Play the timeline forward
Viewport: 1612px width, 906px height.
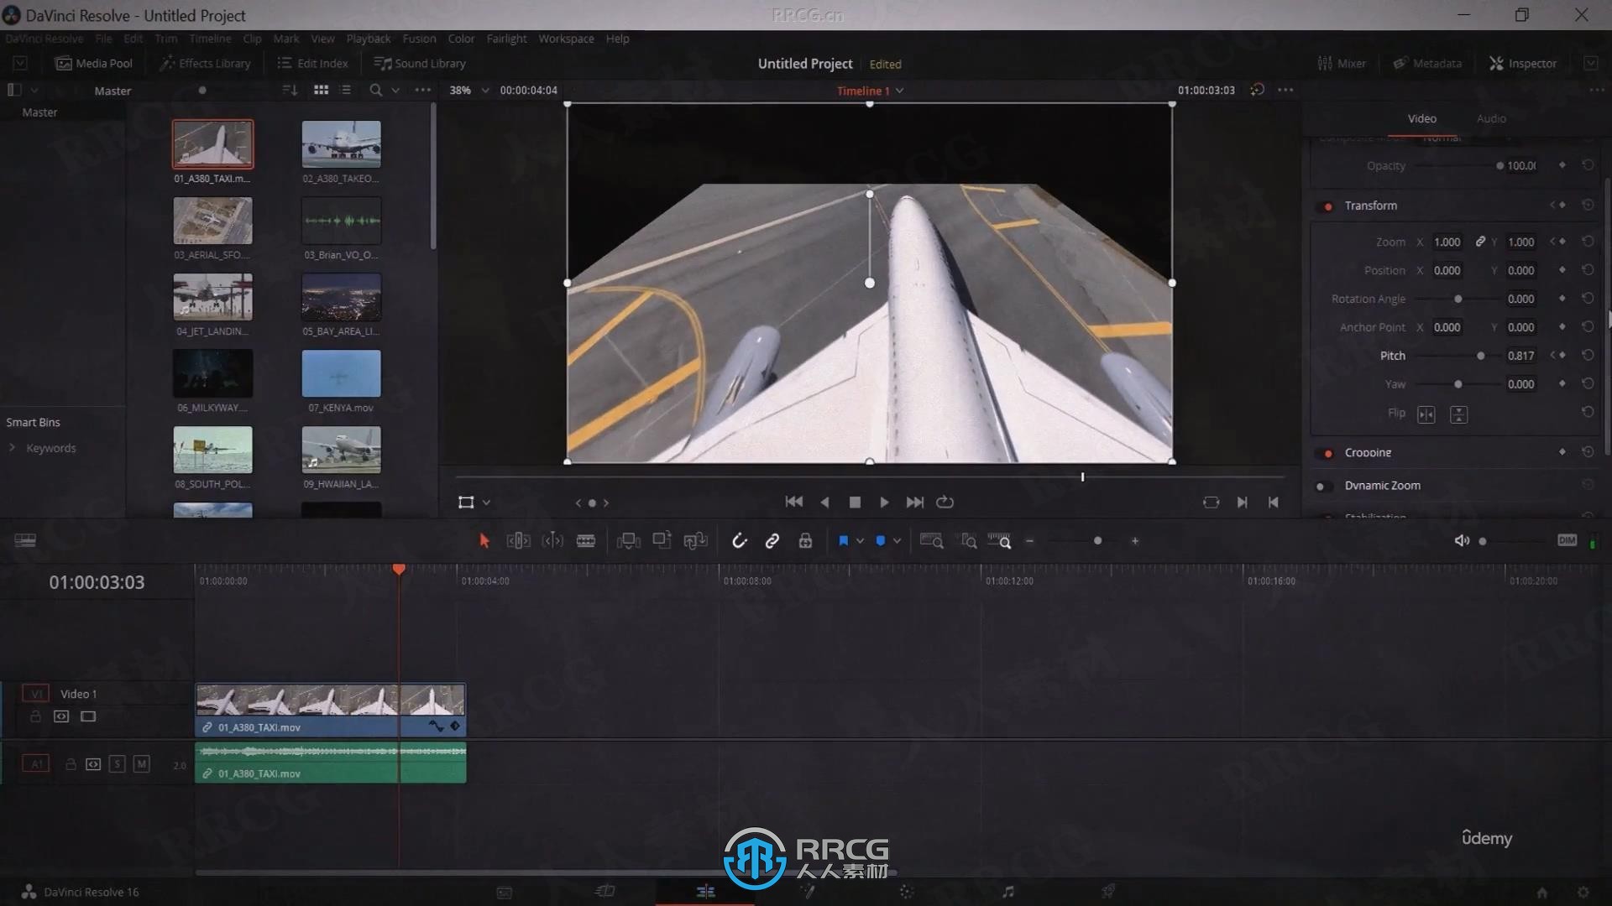click(884, 502)
